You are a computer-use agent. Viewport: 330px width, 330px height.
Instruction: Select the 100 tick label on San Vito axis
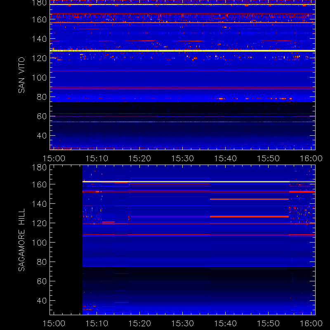(x=39, y=78)
